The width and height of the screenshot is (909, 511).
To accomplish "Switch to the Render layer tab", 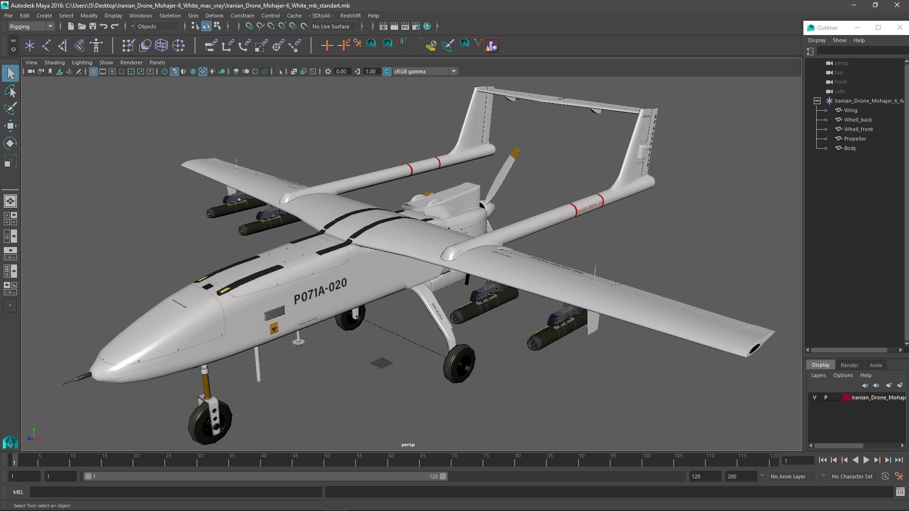I will 849,365.
